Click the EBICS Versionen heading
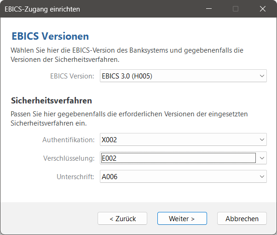This screenshot has height=235, width=277. [49, 36]
